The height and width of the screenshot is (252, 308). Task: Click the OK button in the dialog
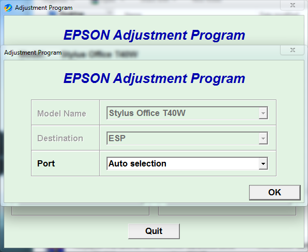(x=274, y=192)
